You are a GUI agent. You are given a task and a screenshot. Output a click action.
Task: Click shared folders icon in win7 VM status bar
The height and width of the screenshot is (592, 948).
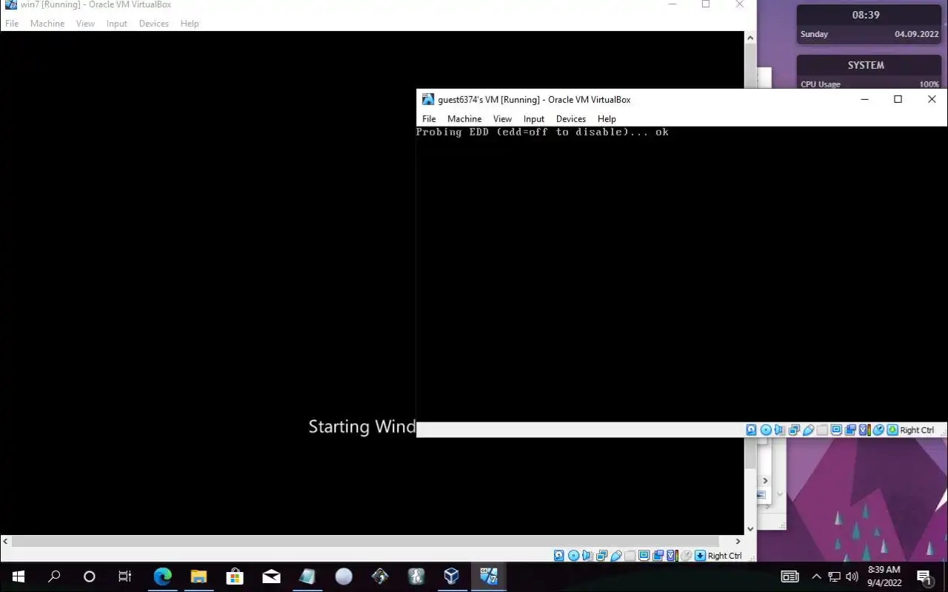click(630, 556)
